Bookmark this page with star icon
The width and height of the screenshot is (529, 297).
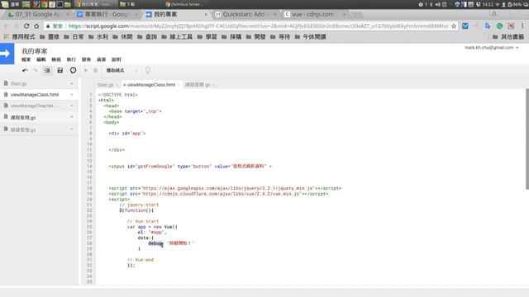(454, 26)
